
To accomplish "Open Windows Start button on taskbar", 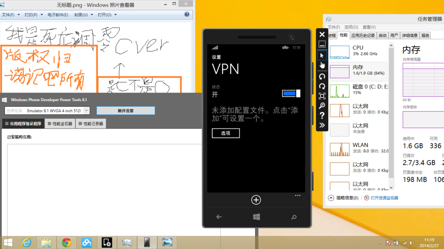I will [8, 242].
